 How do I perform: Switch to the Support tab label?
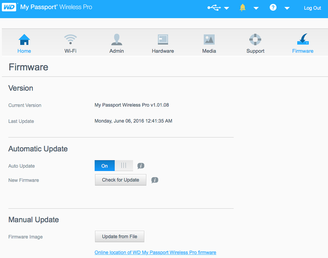click(255, 51)
